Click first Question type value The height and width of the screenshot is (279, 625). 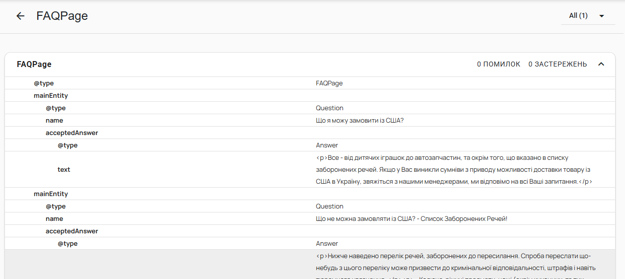[x=330, y=108]
